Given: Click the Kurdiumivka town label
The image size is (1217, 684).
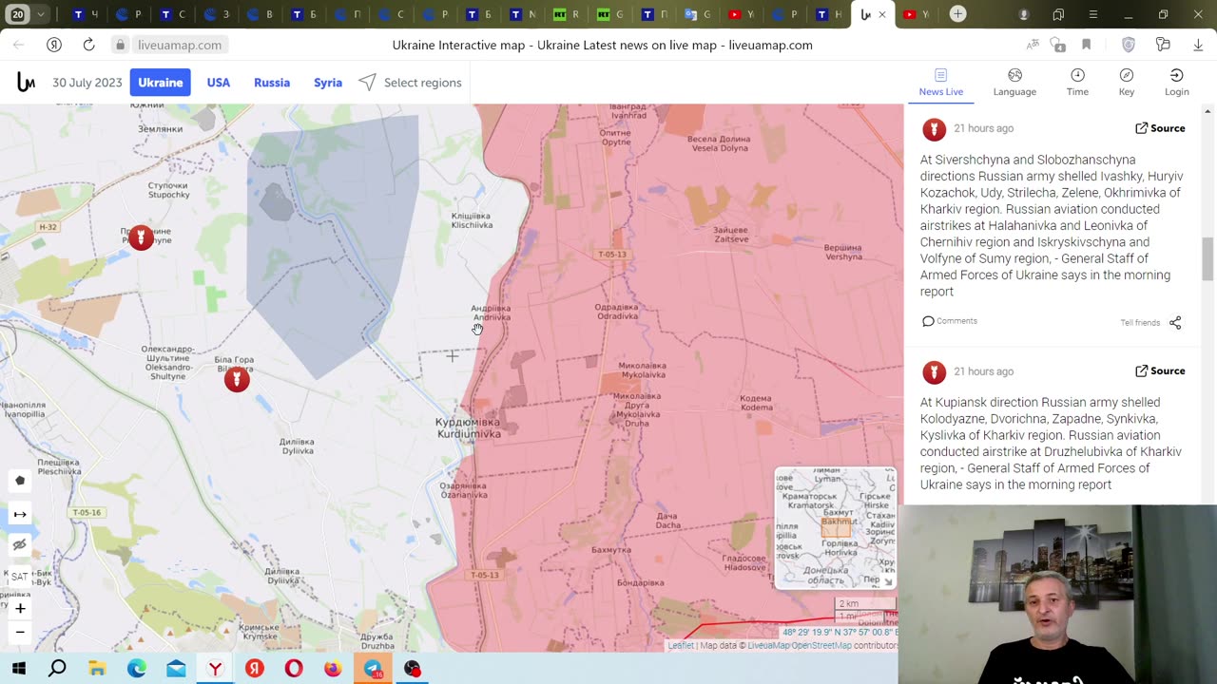Looking at the screenshot, I should pyautogui.click(x=468, y=427).
